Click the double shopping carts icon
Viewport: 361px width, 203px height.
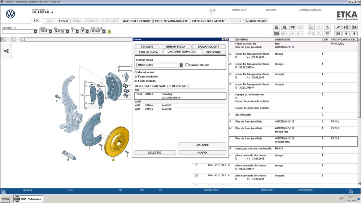pyautogui.click(x=327, y=27)
